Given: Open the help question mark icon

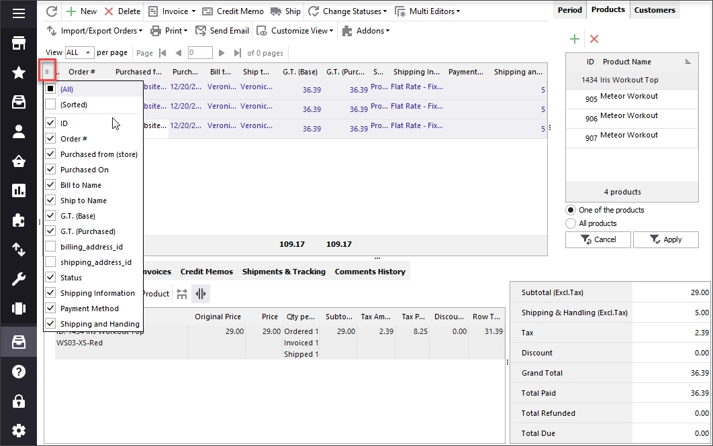Looking at the screenshot, I should [19, 372].
